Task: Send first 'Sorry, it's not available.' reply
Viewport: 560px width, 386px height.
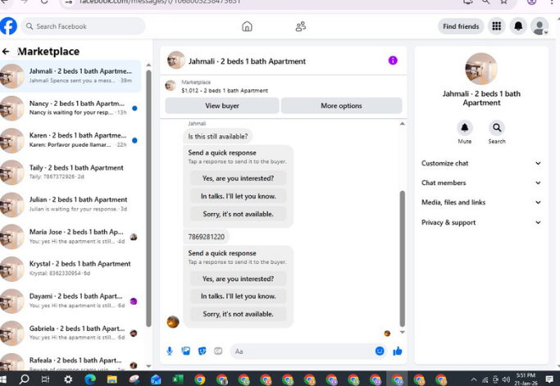Action: pyautogui.click(x=238, y=214)
